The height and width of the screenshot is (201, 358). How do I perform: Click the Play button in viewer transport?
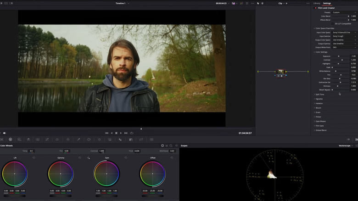pos(121,133)
